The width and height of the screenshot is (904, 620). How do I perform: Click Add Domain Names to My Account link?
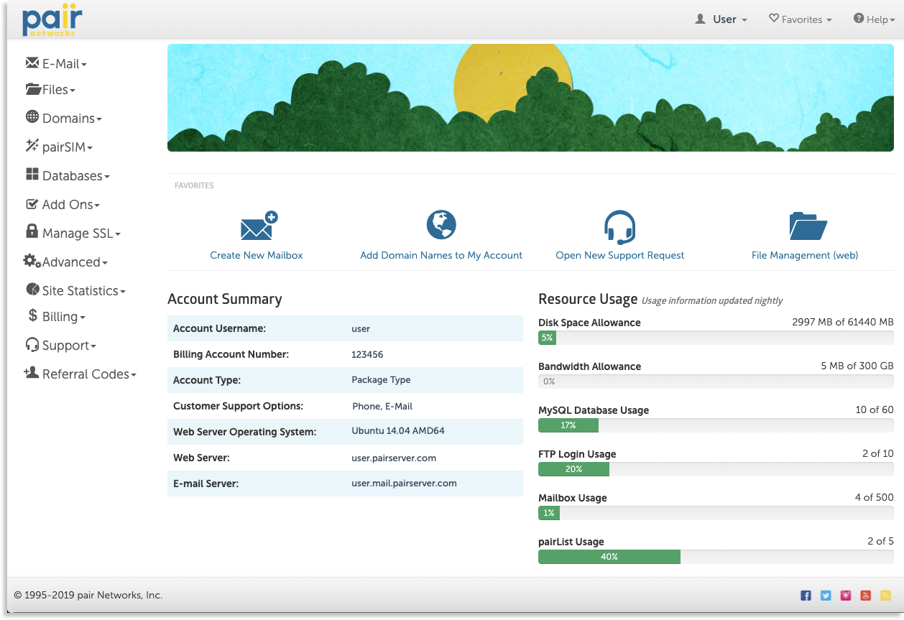click(x=441, y=255)
